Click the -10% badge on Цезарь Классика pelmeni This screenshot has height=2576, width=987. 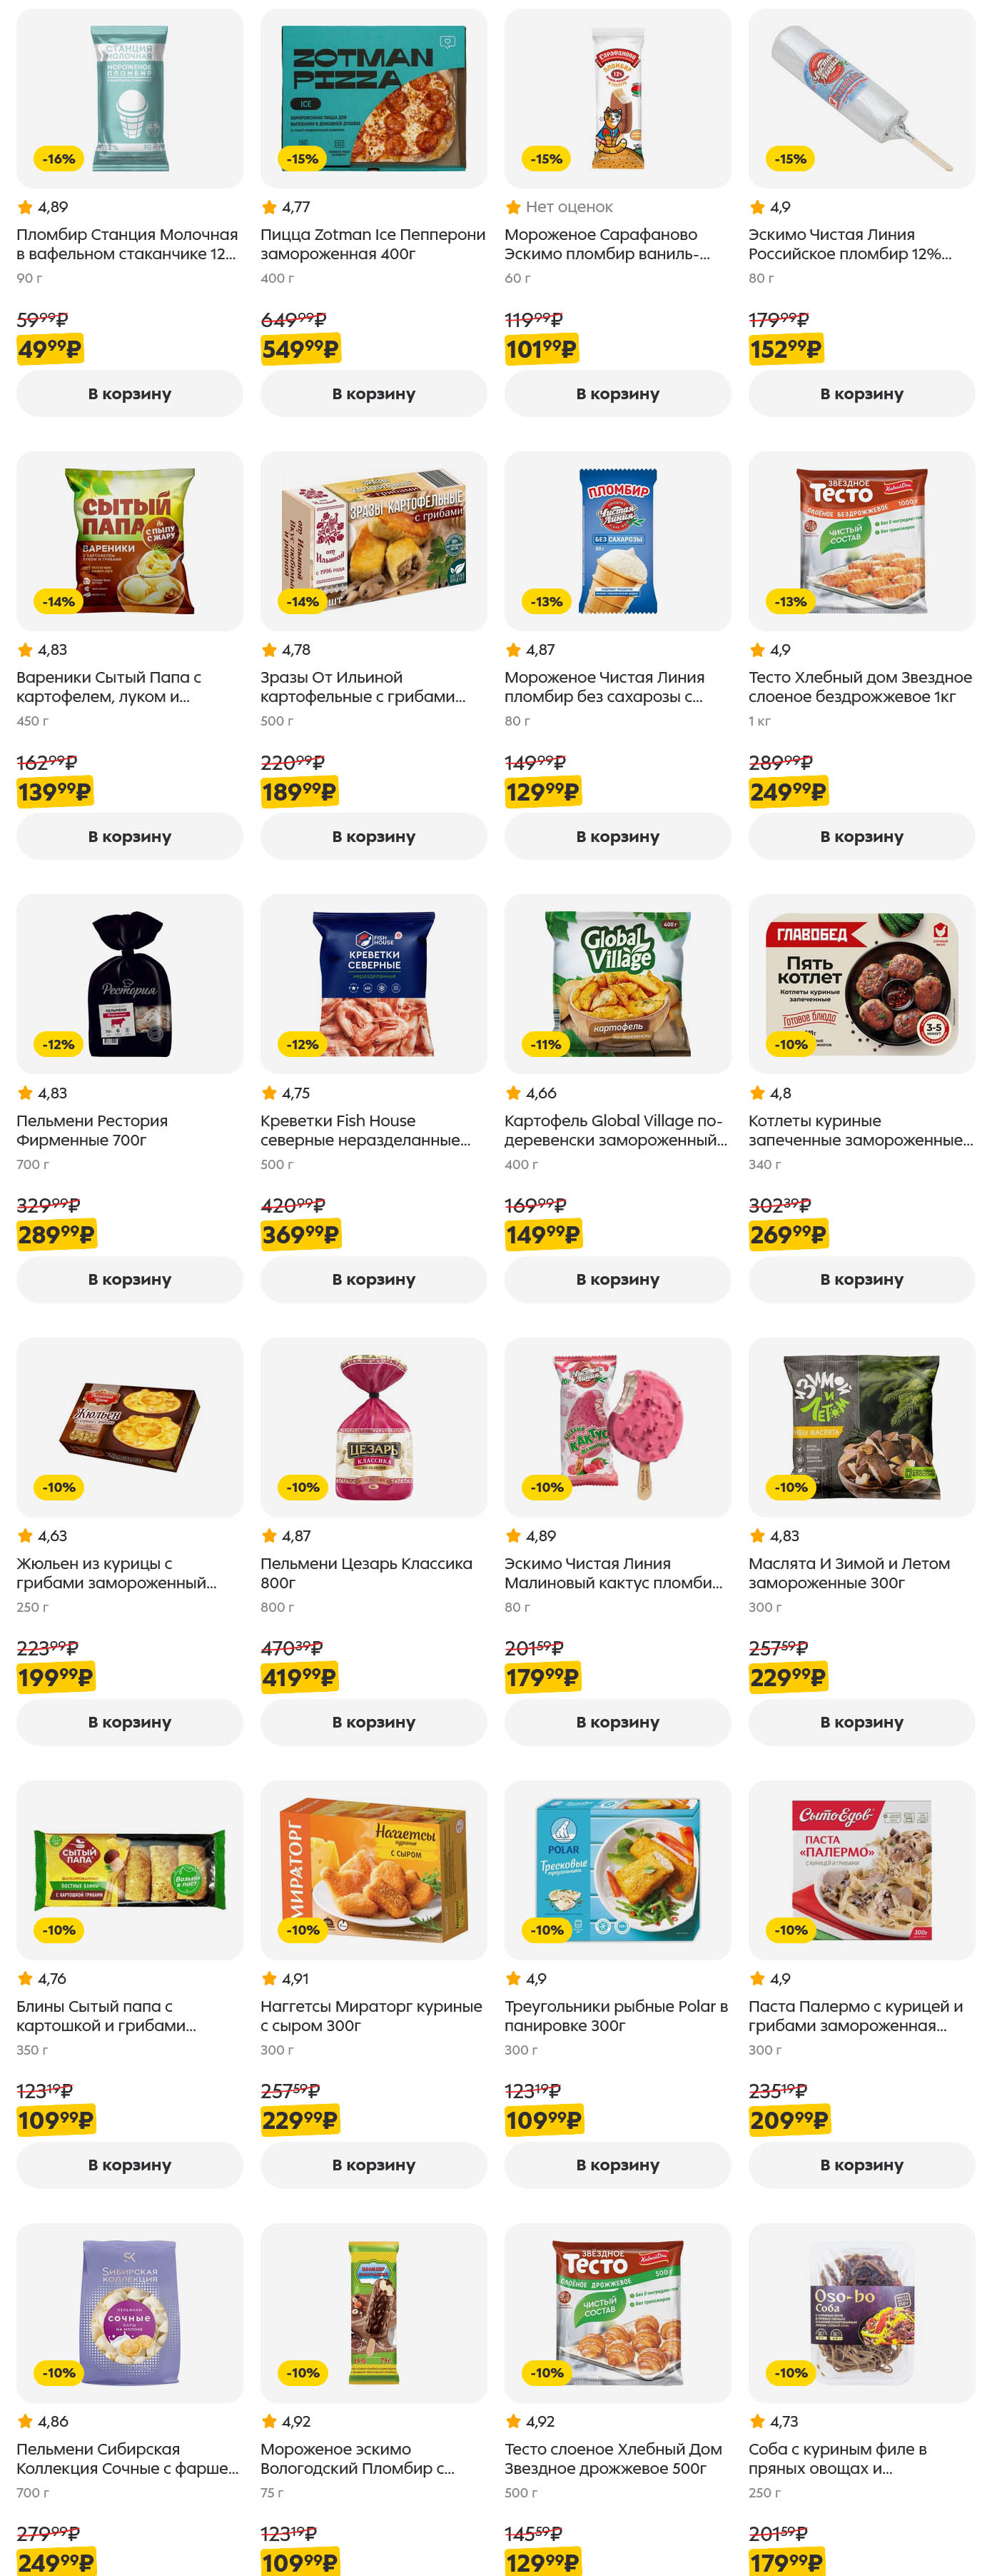pos(303,1487)
